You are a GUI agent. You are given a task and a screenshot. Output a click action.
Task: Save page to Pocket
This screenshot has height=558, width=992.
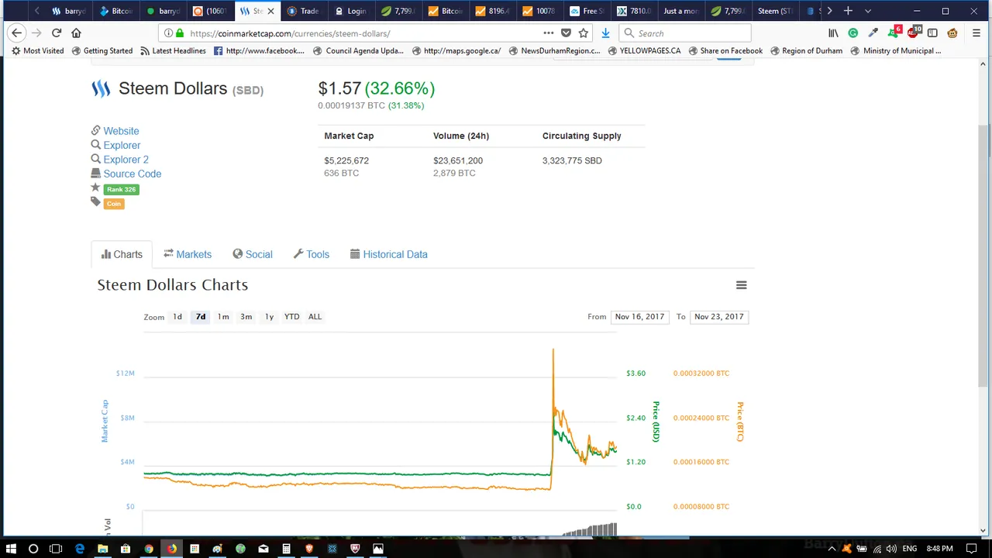[566, 33]
